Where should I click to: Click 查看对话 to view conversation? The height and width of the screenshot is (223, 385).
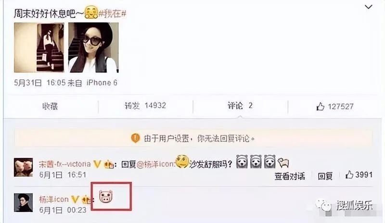coord(290,176)
